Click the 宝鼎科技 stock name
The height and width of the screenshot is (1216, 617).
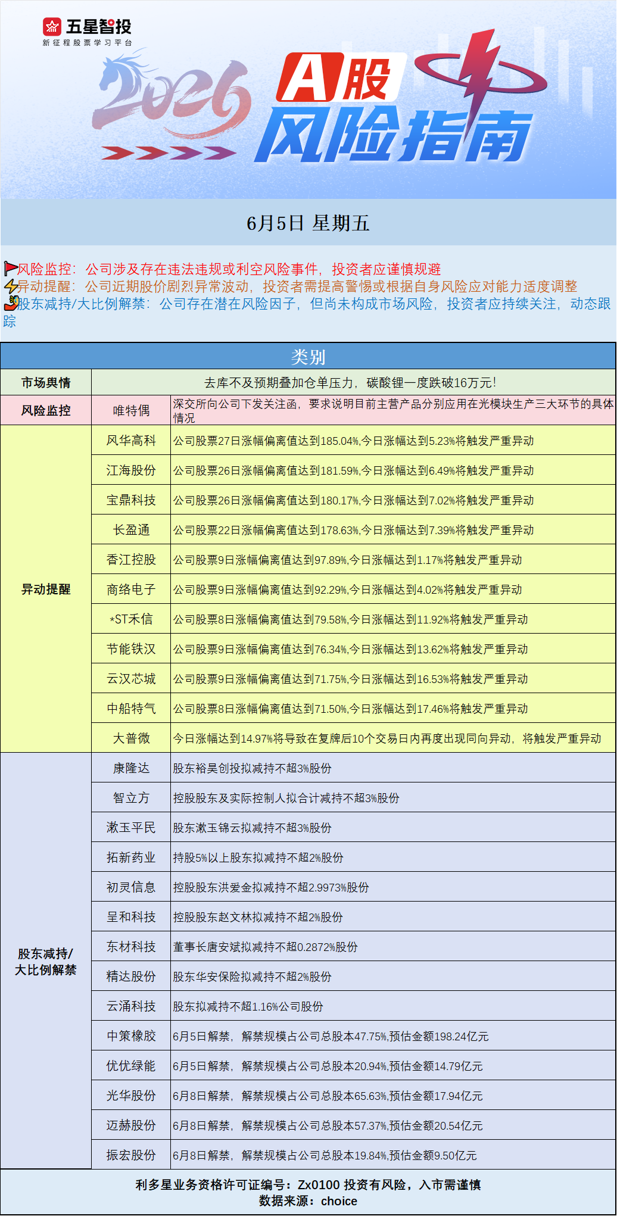tap(131, 500)
